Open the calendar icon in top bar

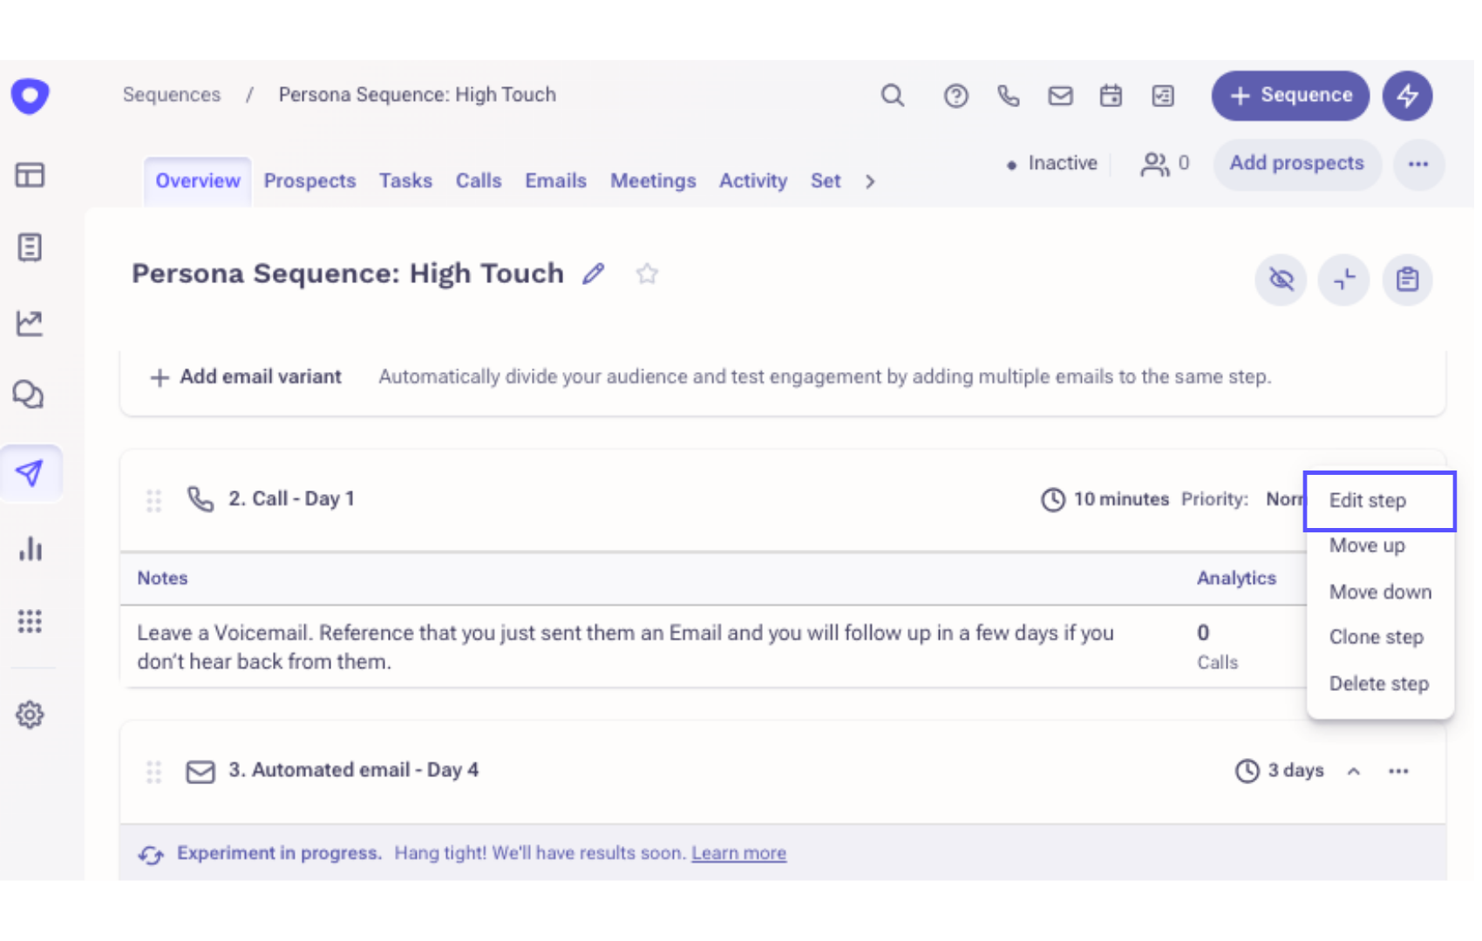click(x=1111, y=95)
